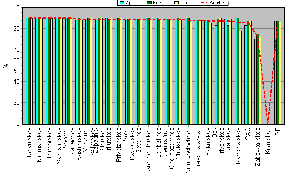This screenshot has width=293, height=181.
Task: Click the Kolymskoe April cyan bar
Action: (27, 71)
